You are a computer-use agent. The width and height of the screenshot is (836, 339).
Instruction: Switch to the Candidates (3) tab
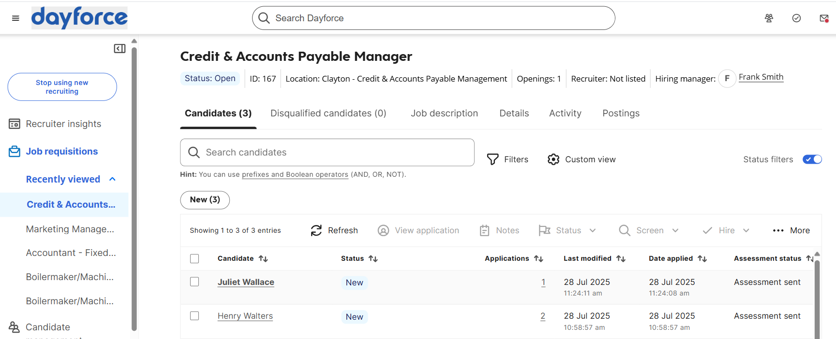point(218,113)
